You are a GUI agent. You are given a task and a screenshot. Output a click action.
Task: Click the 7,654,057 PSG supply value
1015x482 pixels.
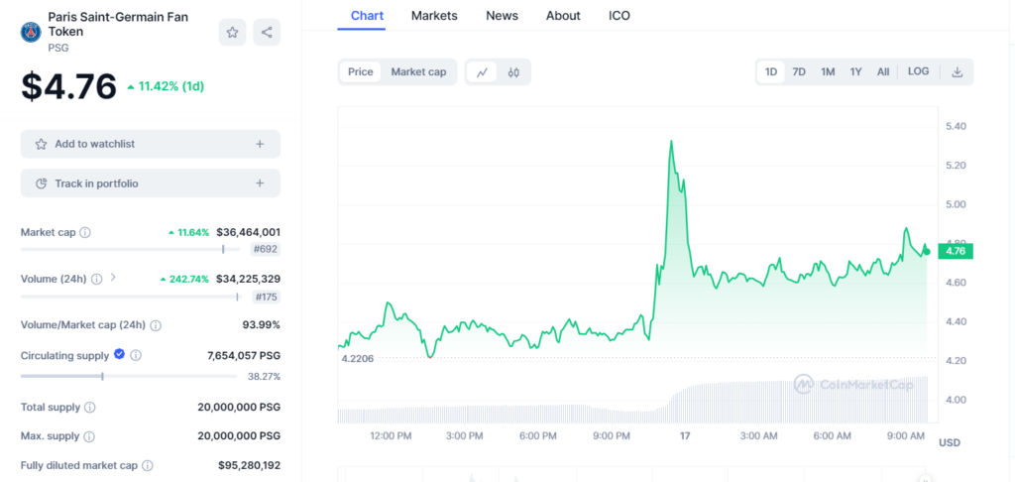point(244,356)
